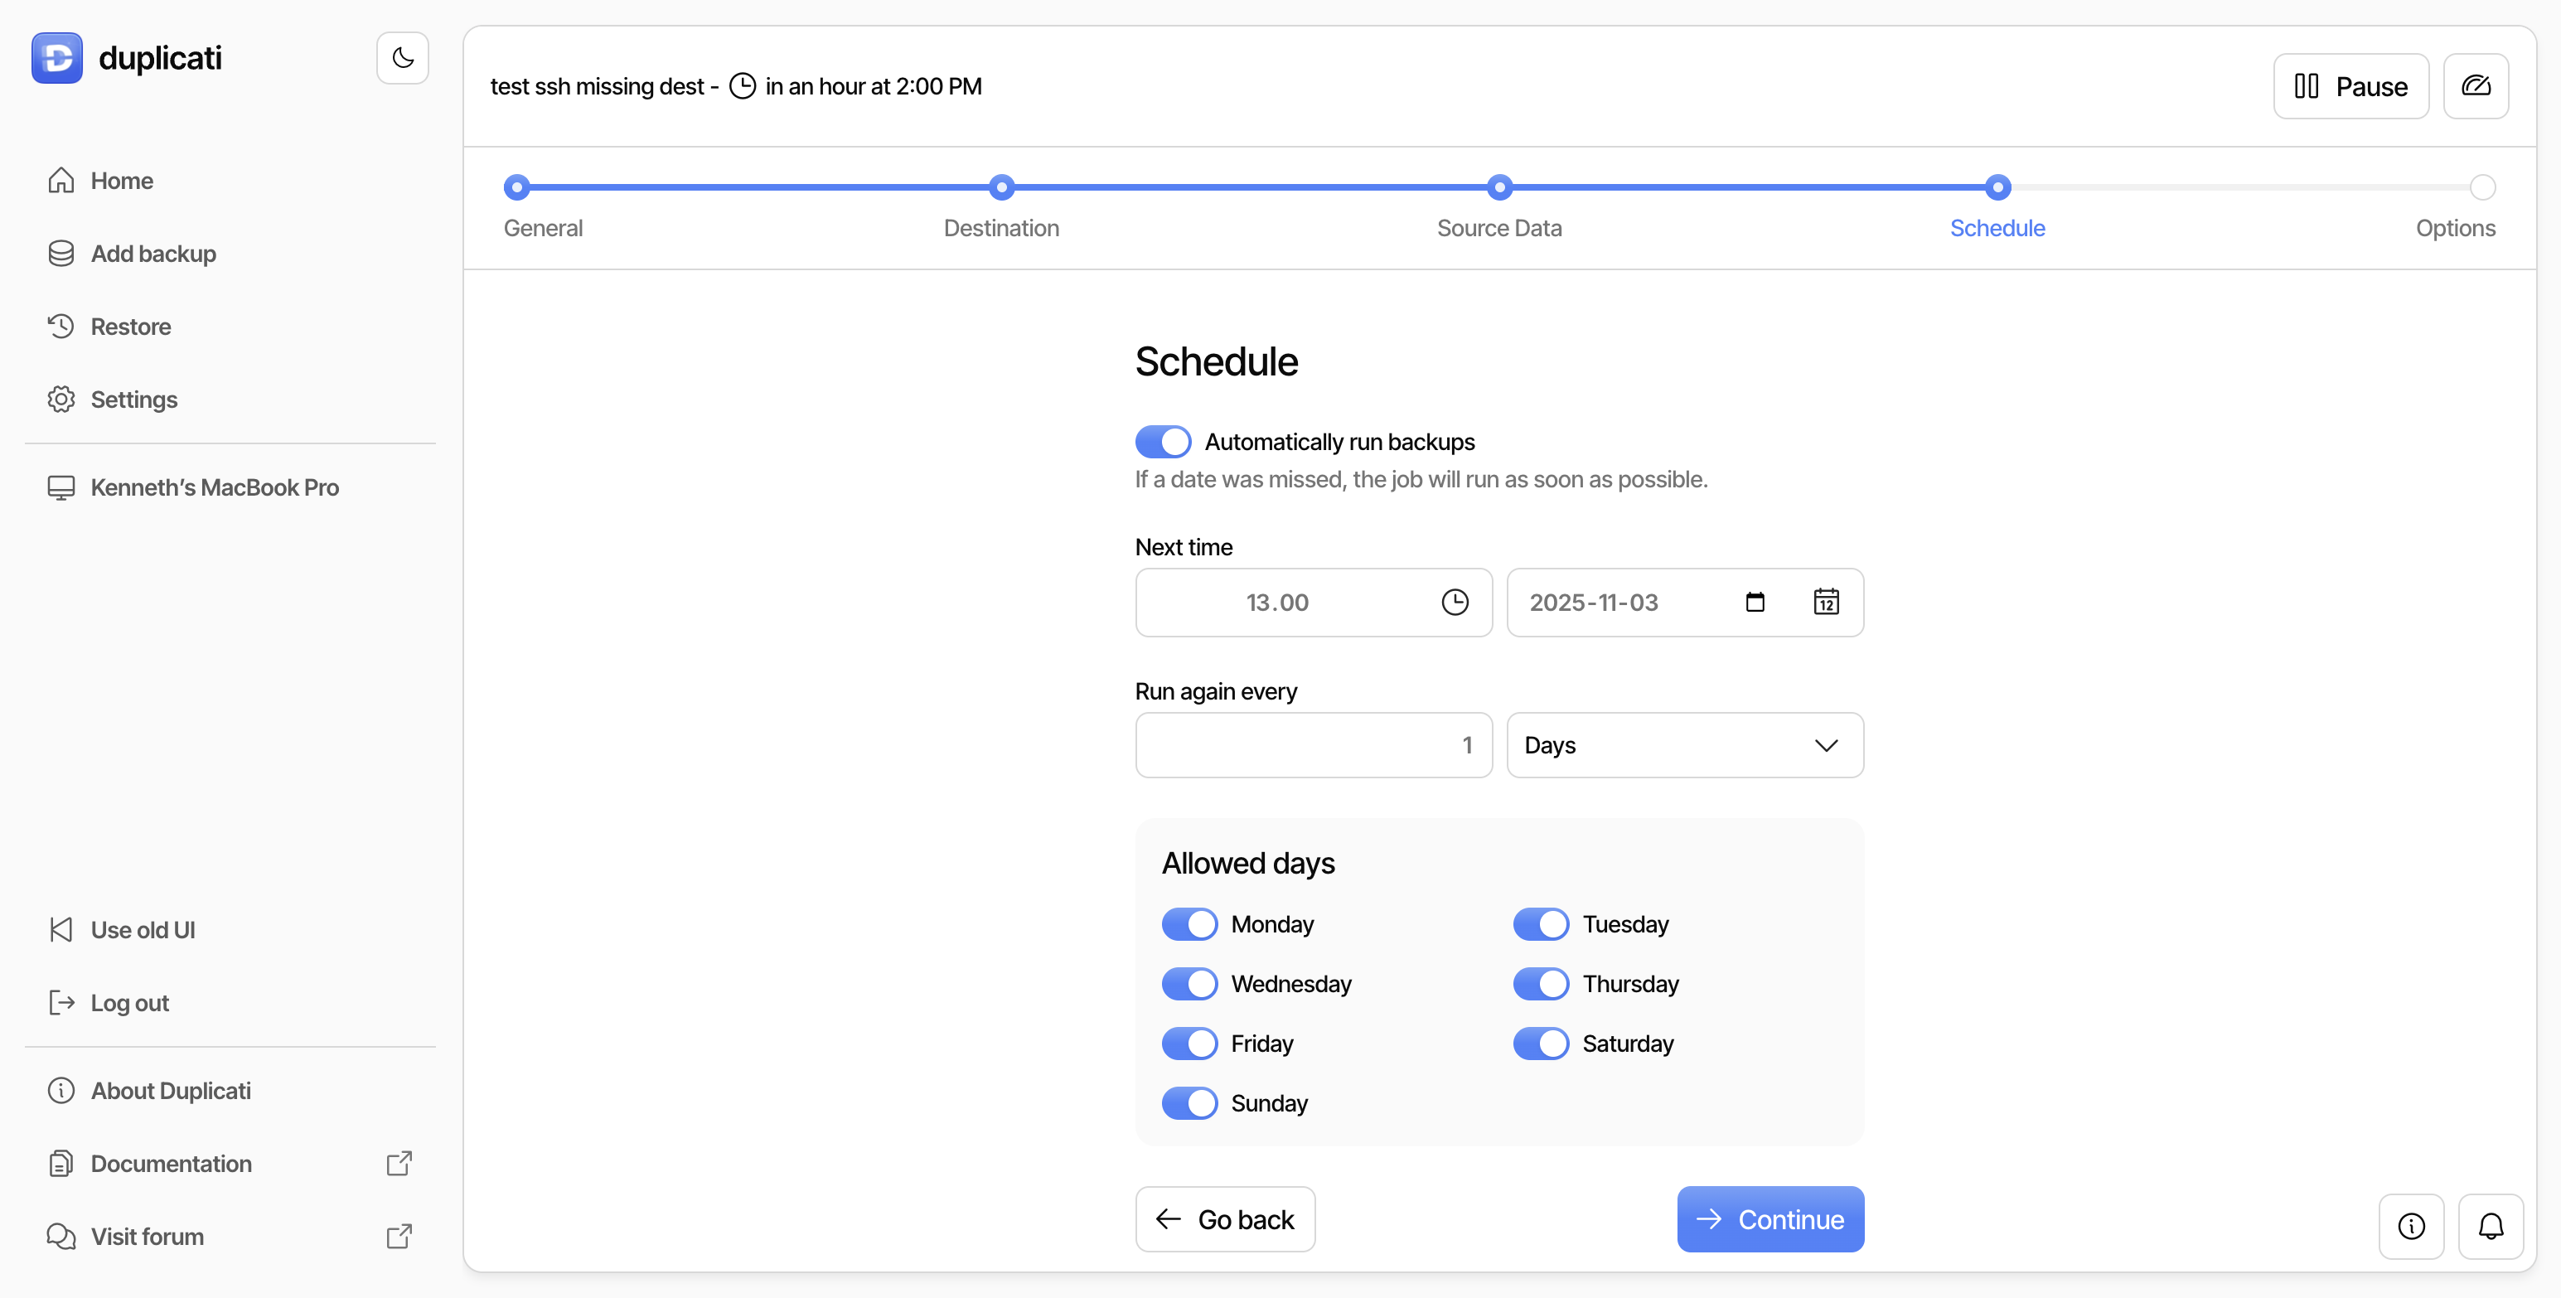Viewport: 2561px width, 1298px height.
Task: Toggle dark mode moon icon
Action: (403, 58)
